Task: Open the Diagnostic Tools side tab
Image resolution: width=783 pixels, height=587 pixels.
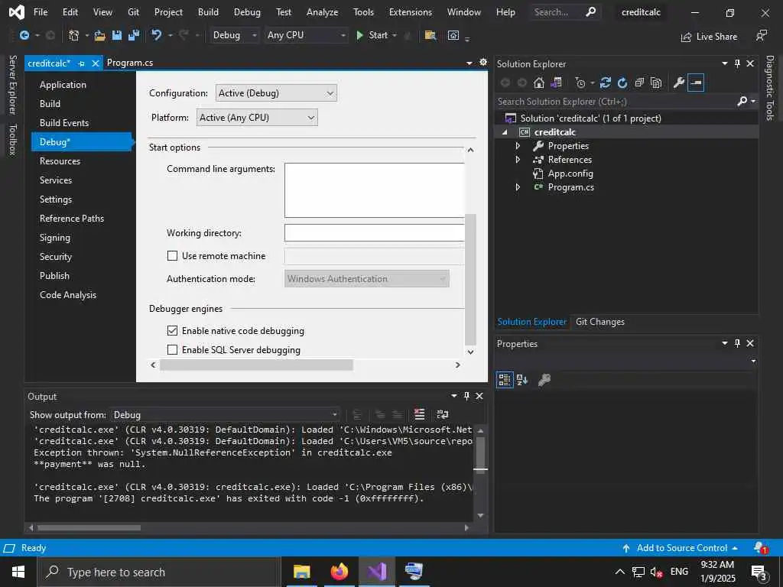Action: (770, 88)
